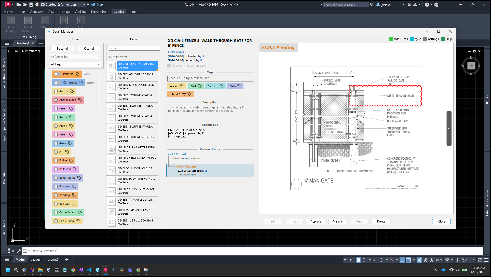The width and height of the screenshot is (491, 277).
Task: Click the ViewCube TOP face
Action: click(x=471, y=66)
